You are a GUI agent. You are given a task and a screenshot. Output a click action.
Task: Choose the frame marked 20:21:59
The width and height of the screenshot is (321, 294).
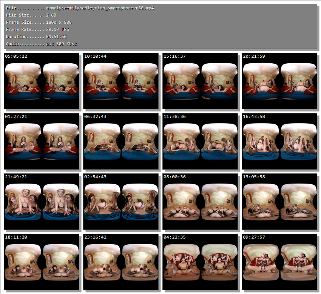pos(279,81)
